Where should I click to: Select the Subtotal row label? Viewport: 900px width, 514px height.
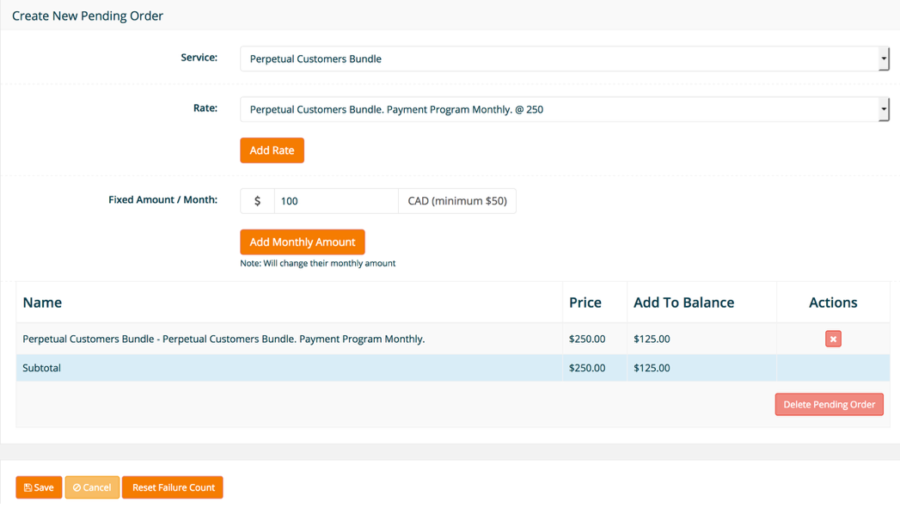(x=41, y=368)
